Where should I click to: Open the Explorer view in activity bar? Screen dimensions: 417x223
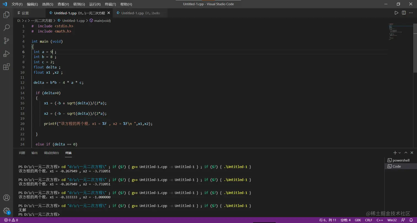point(6,15)
